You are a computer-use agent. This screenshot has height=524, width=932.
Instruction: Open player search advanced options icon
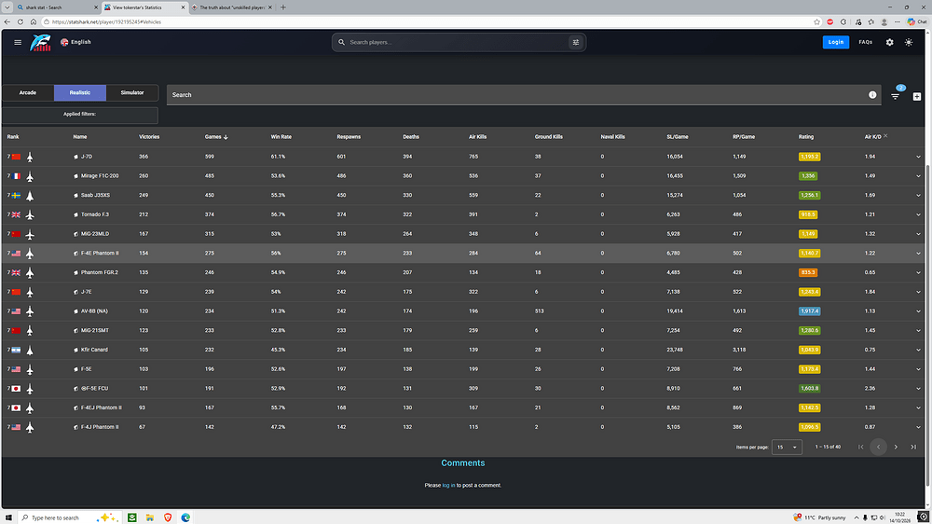coord(575,42)
